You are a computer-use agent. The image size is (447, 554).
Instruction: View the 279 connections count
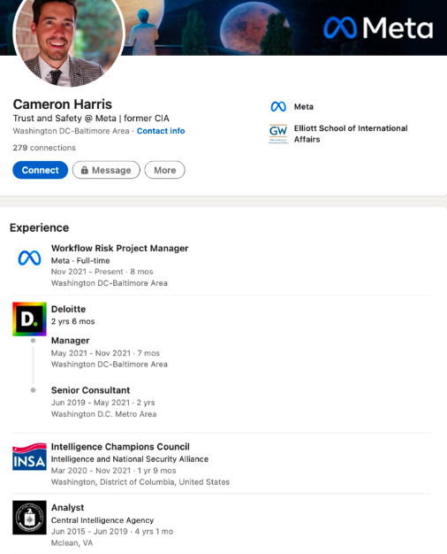pyautogui.click(x=44, y=148)
